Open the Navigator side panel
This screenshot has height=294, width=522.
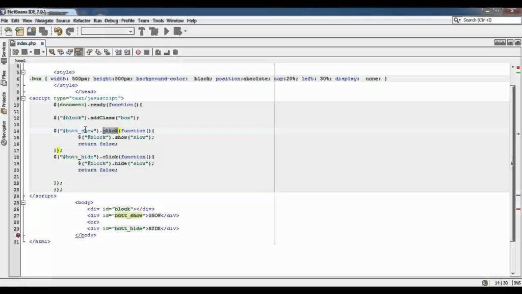pos(4,133)
